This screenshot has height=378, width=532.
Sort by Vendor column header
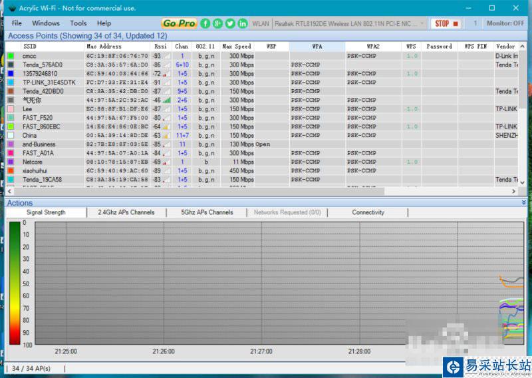click(505, 46)
